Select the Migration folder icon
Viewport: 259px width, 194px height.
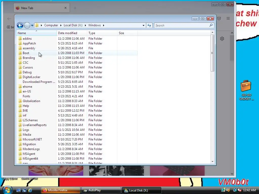pos(20,144)
